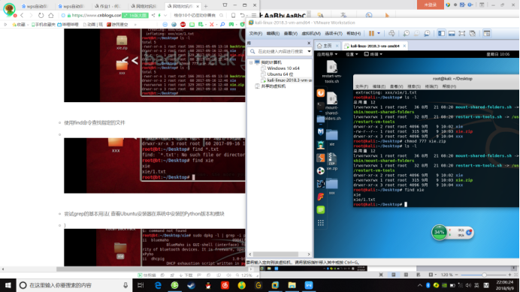Image resolution: width=520 pixels, height=292 pixels.
Task: Click the green 34% memory accelerator ball
Action: 439,233
